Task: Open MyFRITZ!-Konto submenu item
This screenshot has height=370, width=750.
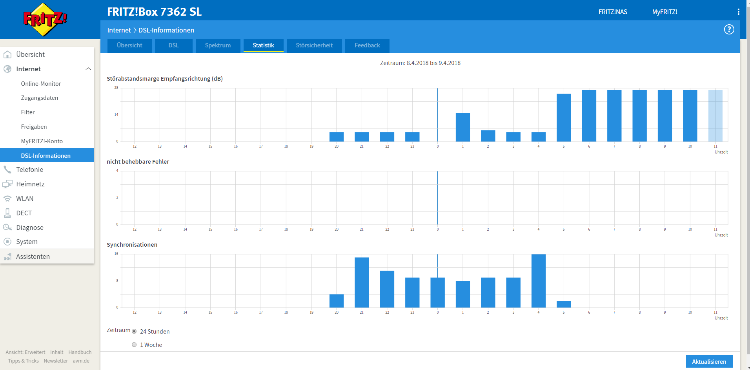Action: click(x=42, y=141)
